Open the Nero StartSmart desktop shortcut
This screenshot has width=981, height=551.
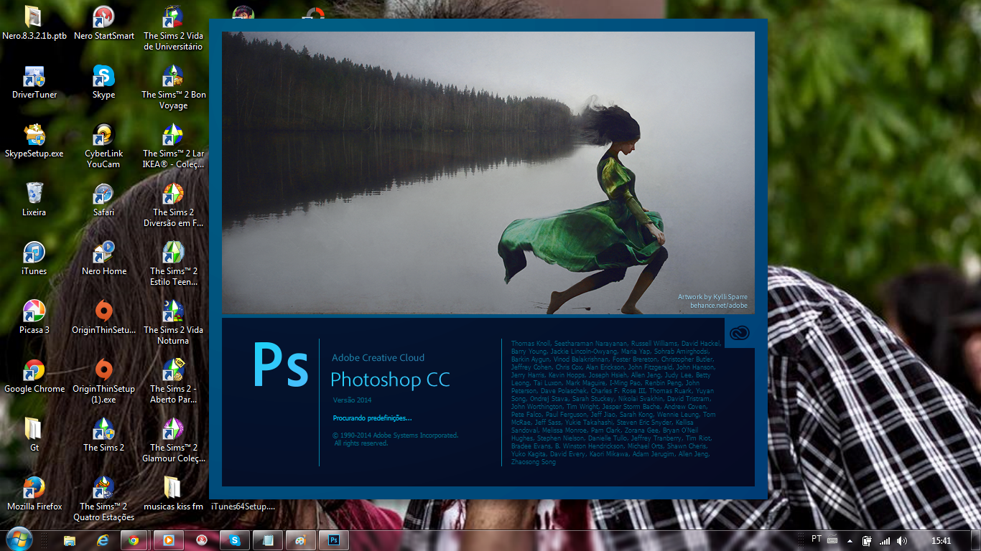click(x=103, y=22)
